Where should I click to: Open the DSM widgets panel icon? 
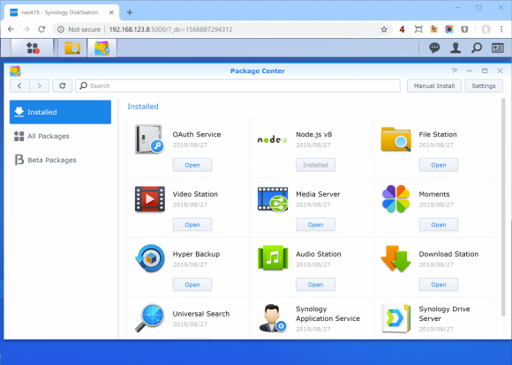[x=498, y=48]
